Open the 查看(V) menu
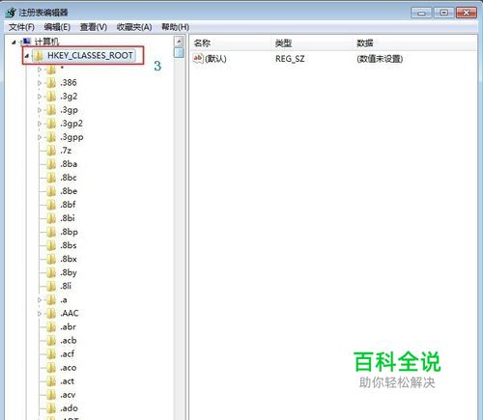Viewport: 483px width, 420px height. pos(94,27)
